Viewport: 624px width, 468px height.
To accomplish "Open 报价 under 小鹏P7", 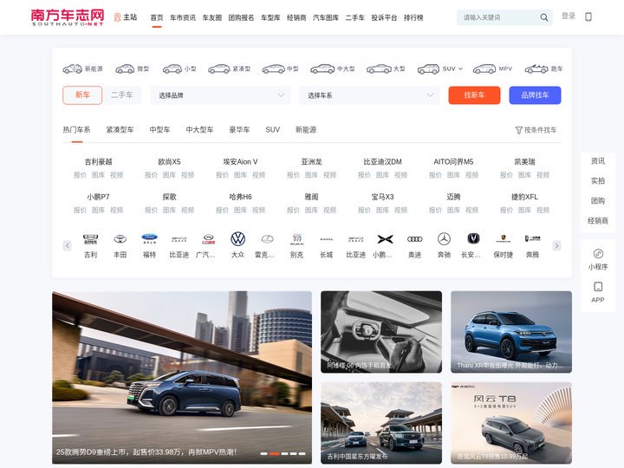I will point(80,210).
